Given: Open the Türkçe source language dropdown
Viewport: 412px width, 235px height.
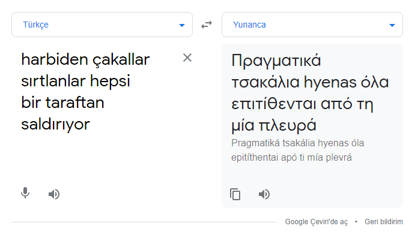Looking at the screenshot, I should (x=102, y=25).
